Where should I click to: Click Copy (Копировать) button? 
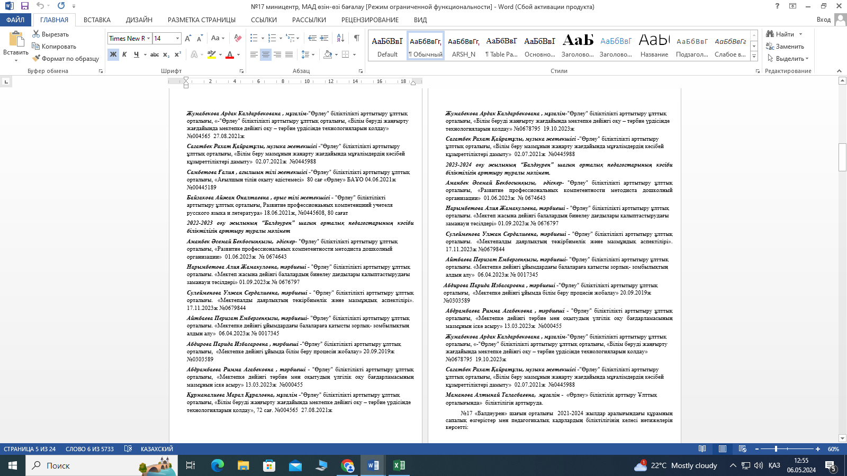53,46
